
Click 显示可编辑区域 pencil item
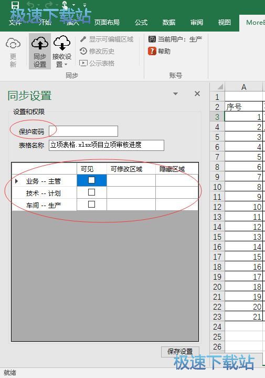(107, 39)
